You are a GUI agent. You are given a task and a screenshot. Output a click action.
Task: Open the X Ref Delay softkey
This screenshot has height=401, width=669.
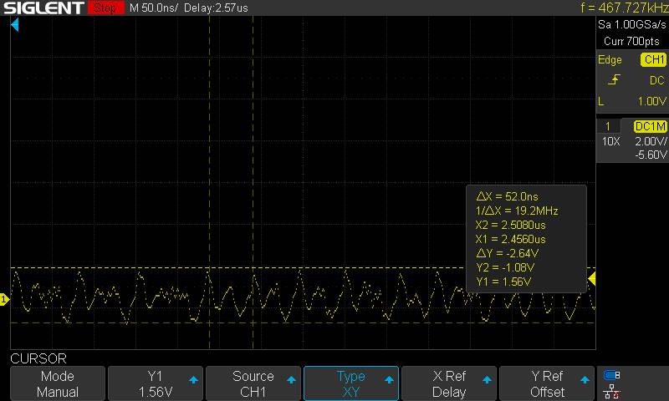coord(449,383)
